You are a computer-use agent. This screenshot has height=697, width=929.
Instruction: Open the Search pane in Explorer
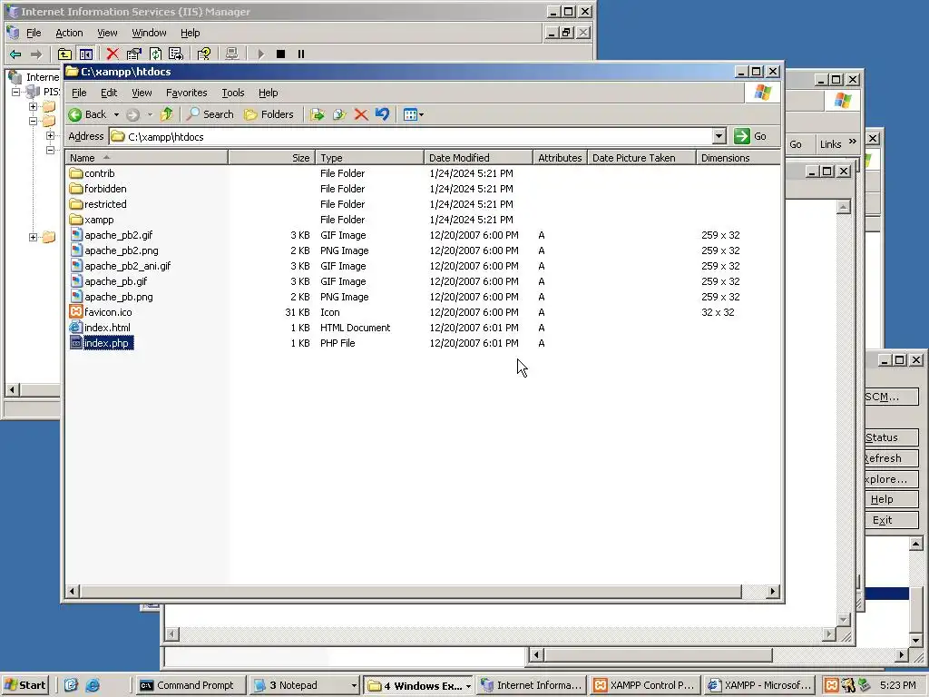tap(210, 114)
